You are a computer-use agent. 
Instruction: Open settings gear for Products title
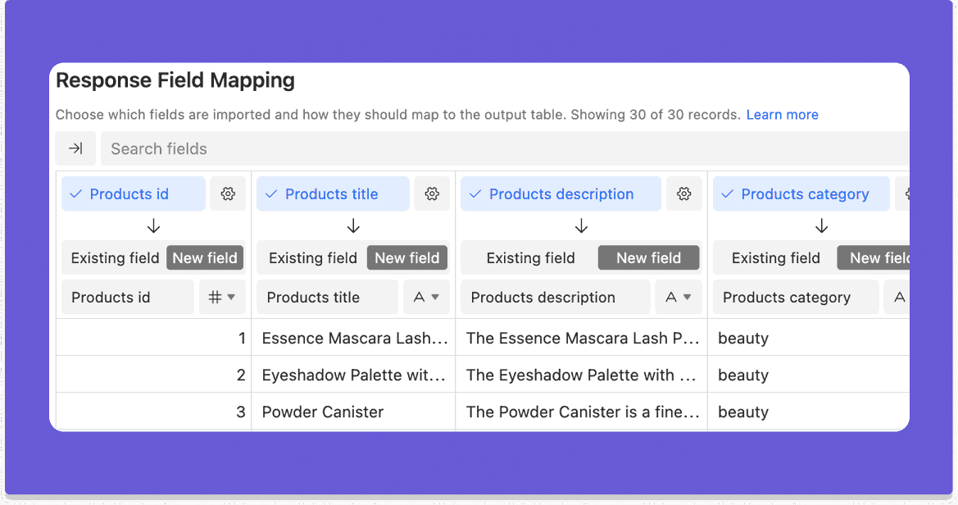tap(432, 194)
